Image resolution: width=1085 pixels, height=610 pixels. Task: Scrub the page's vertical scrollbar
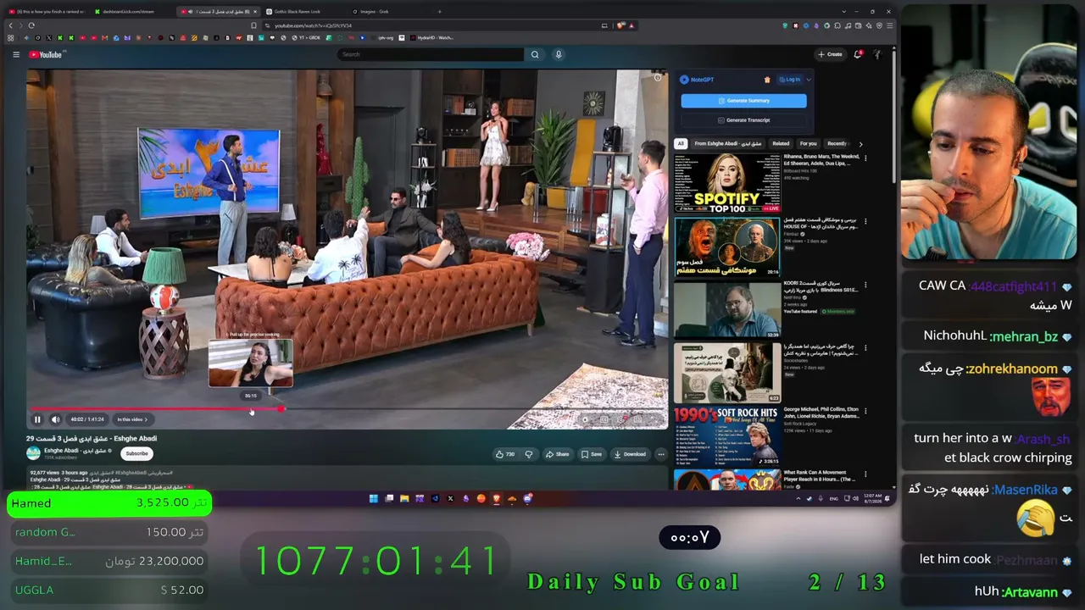[893, 119]
